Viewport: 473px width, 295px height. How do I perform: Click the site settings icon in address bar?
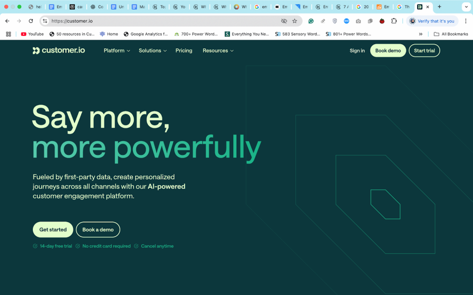(44, 21)
